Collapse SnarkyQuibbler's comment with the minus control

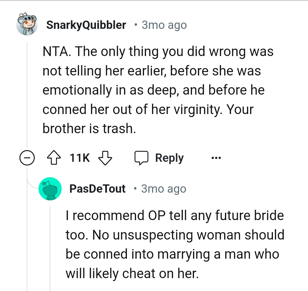click(x=27, y=158)
